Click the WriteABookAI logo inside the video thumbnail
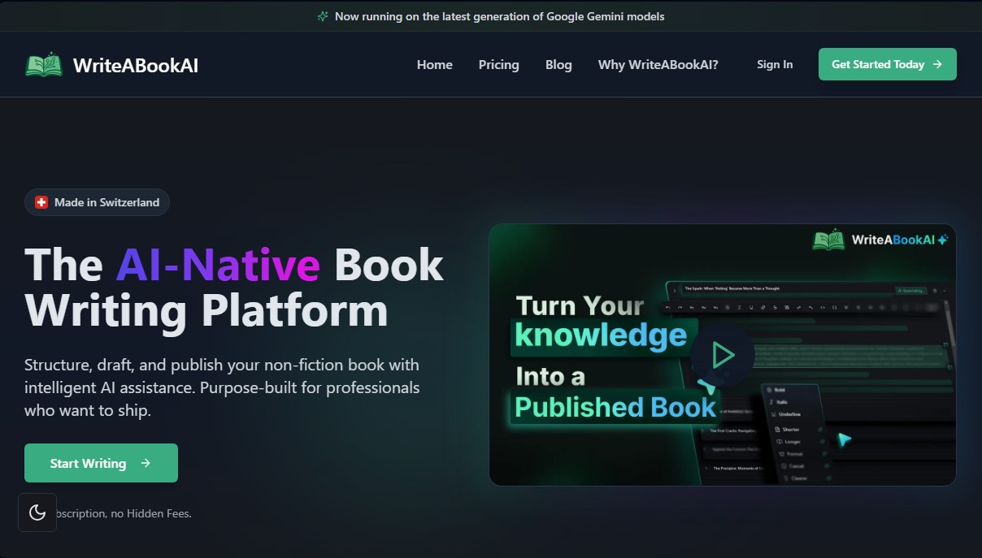 point(880,240)
